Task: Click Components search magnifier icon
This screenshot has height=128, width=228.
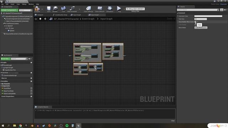Action: tap(31, 10)
